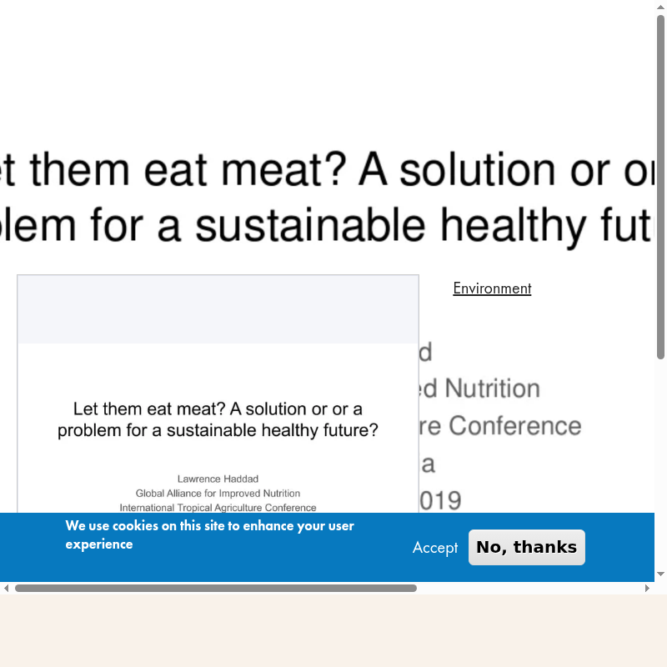Screen dimensions: 667x667
Task: Click the vertical scrollbar thumb
Action: coord(660,183)
